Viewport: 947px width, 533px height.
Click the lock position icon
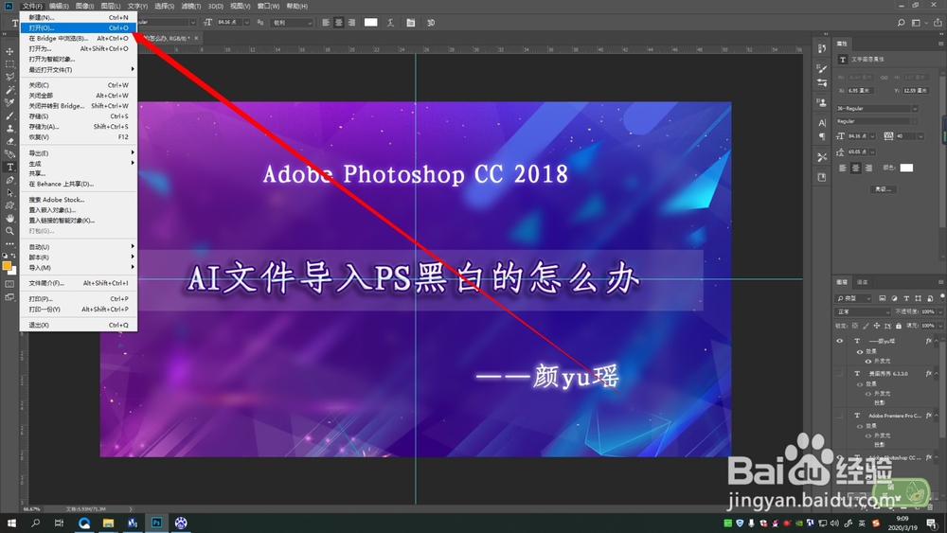tap(876, 326)
